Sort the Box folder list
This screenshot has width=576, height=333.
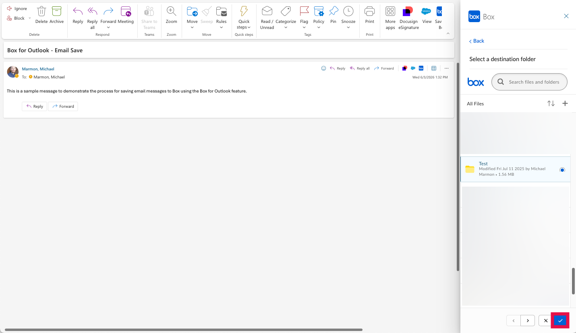click(551, 103)
